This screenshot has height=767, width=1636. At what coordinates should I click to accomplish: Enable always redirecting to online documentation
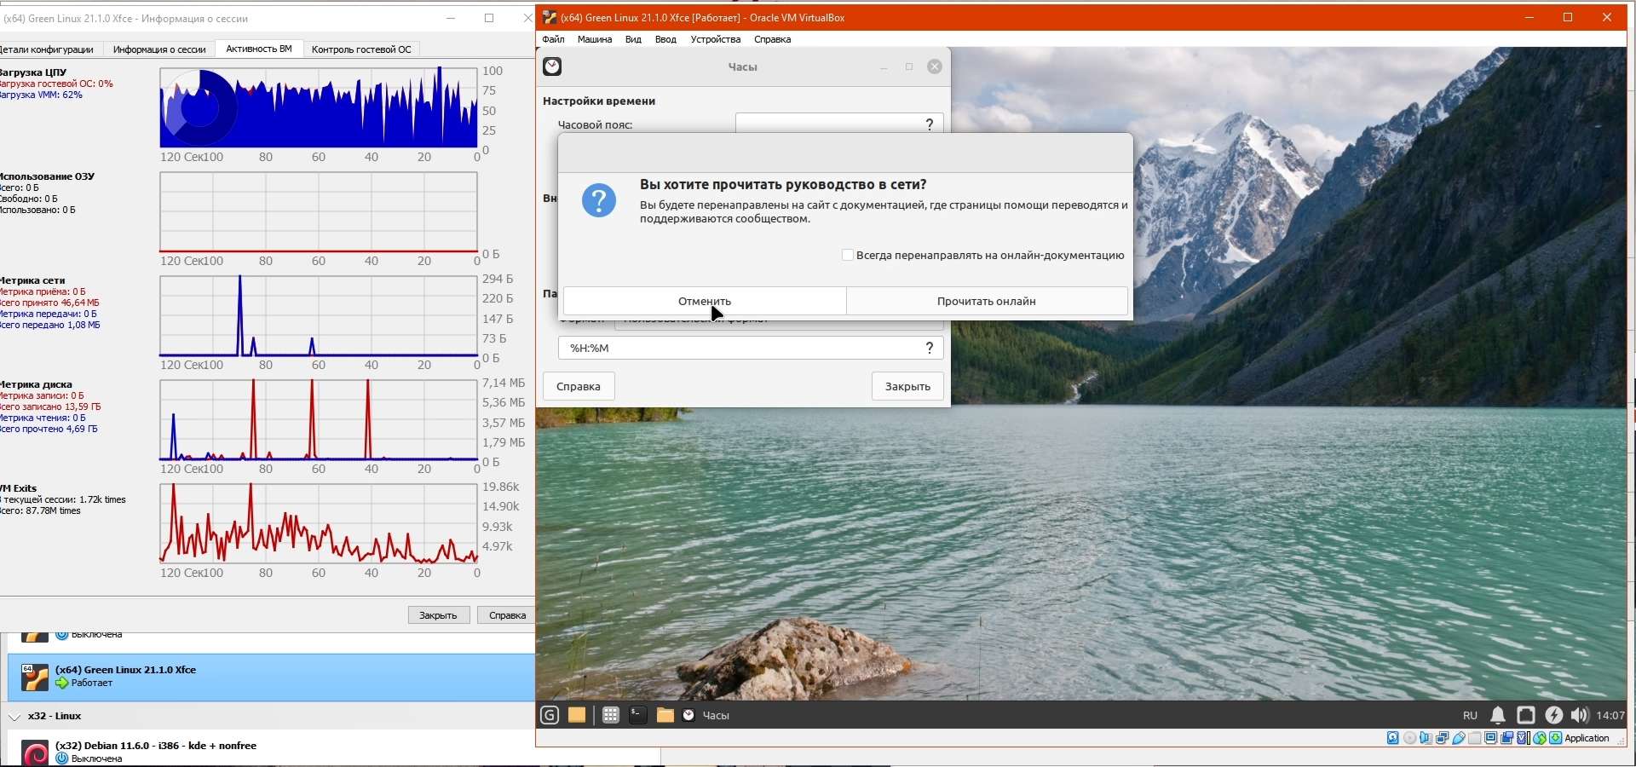click(847, 255)
